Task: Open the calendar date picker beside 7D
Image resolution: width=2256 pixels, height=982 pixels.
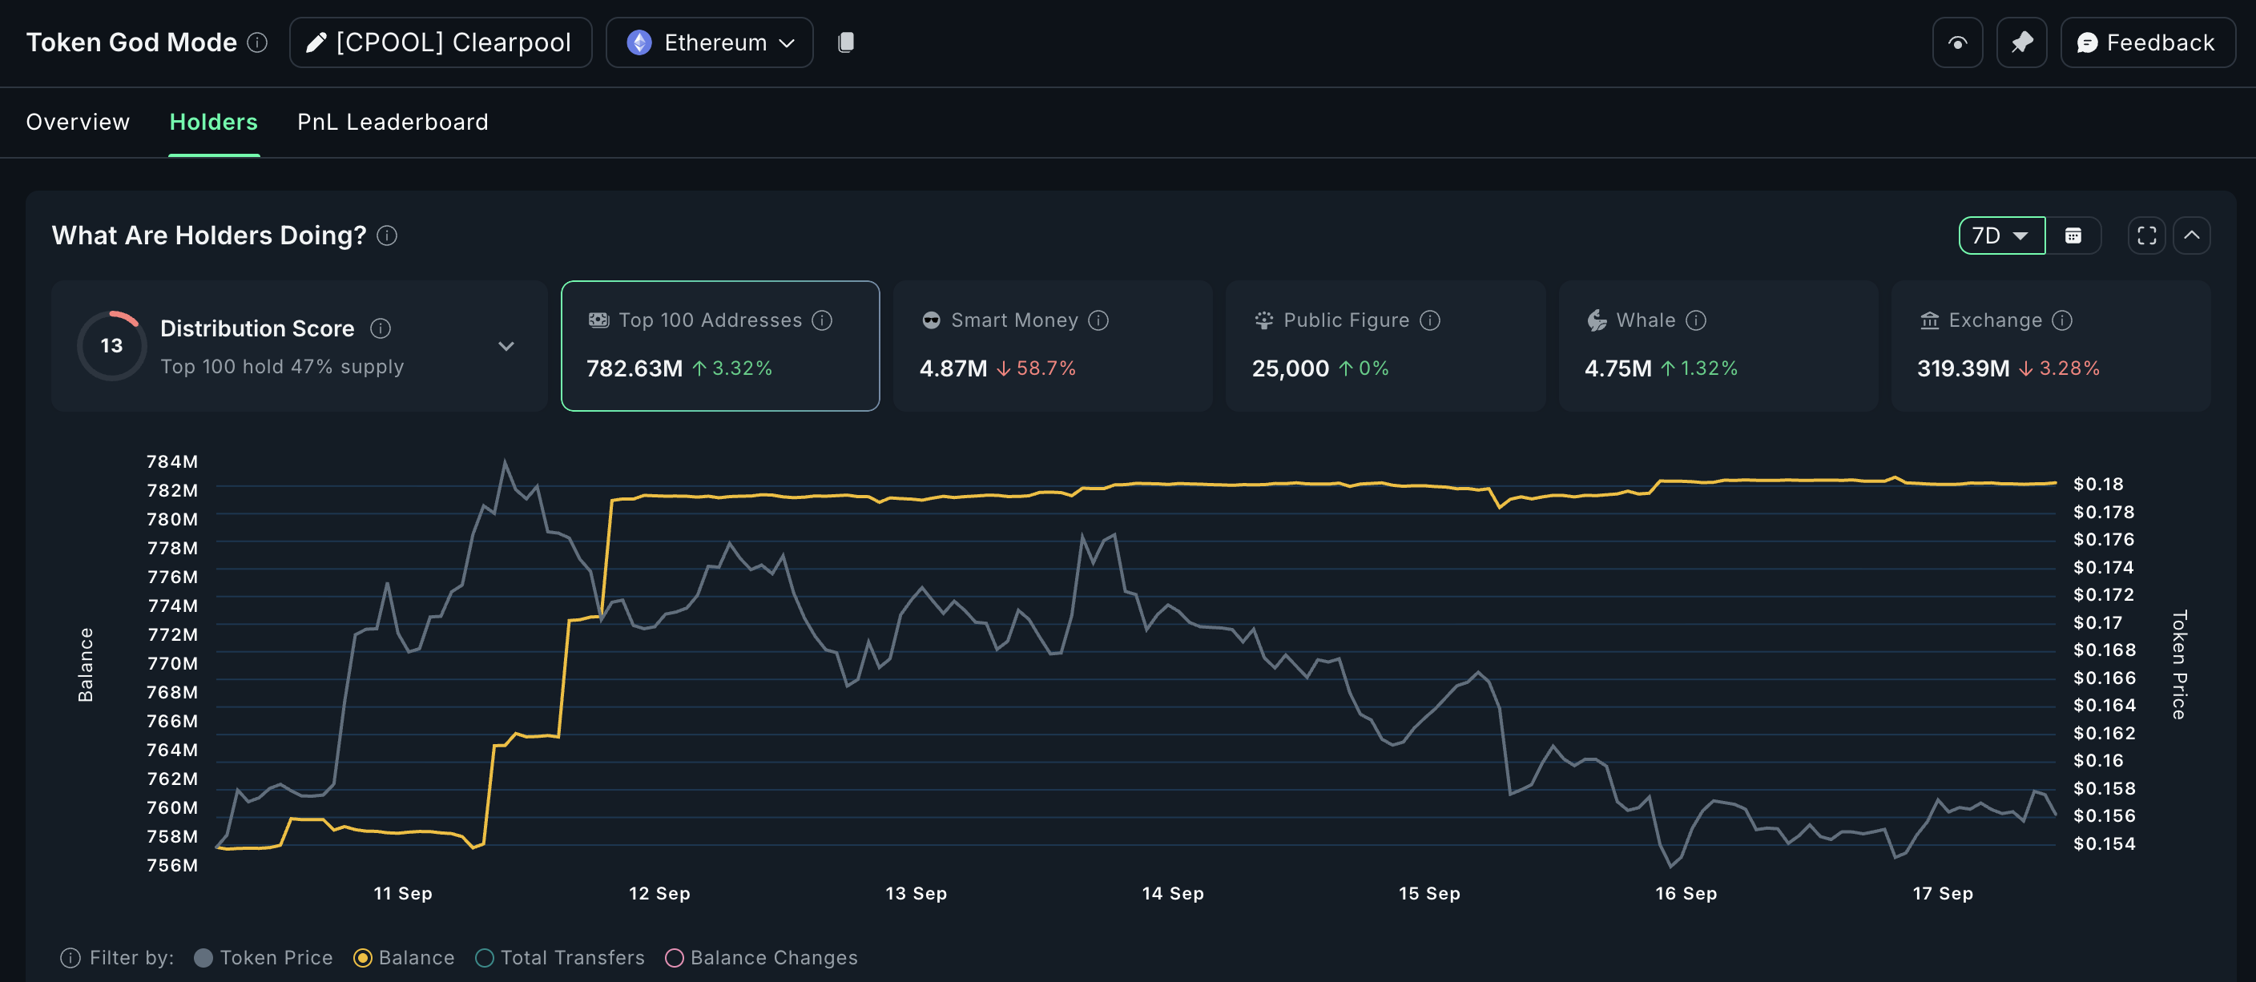Action: pos(2074,235)
